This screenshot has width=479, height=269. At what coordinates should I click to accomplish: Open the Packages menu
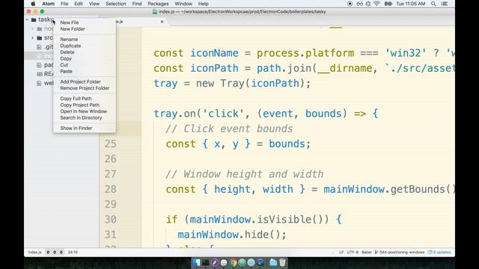coord(158,4)
